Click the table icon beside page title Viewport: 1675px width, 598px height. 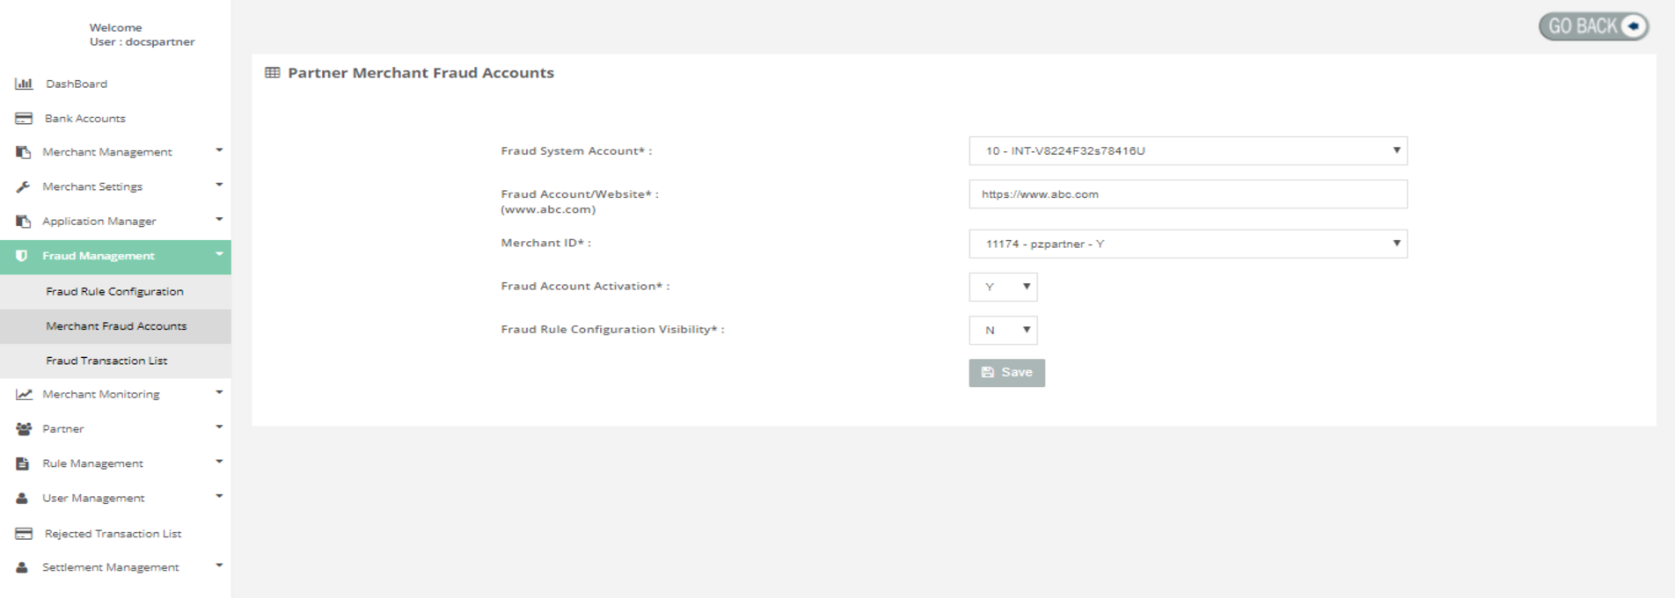tap(273, 73)
